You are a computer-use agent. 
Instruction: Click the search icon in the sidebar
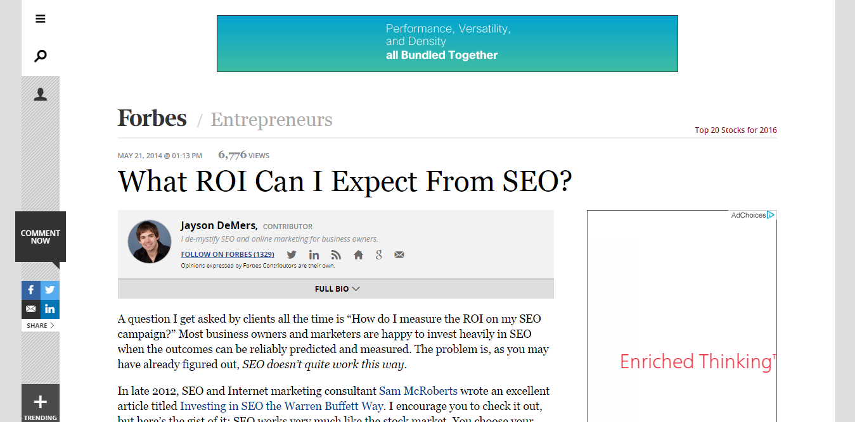[40, 56]
